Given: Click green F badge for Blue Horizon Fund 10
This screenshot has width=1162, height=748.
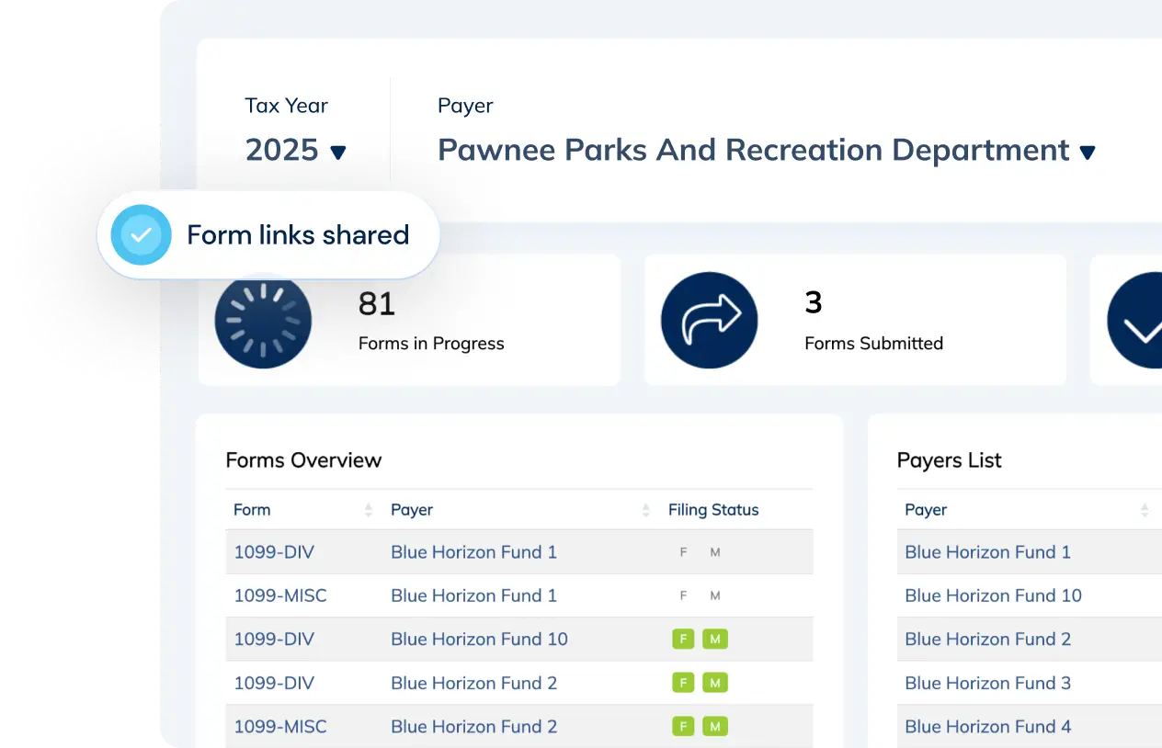Looking at the screenshot, I should 683,639.
